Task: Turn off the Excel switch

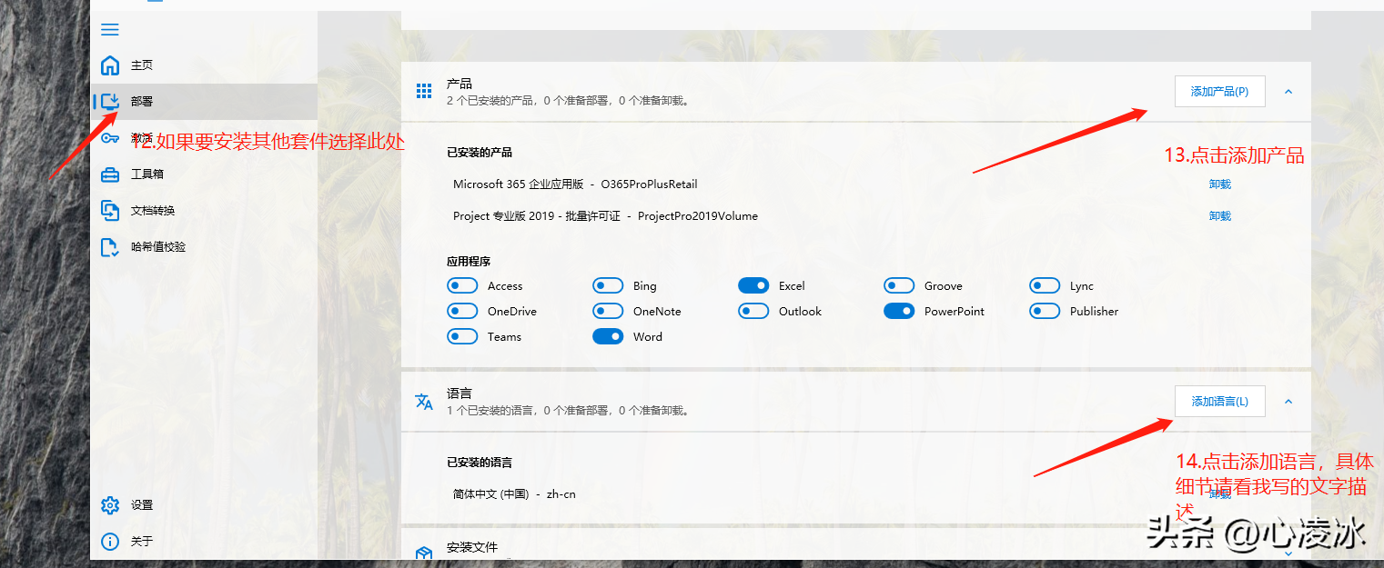Action: (753, 286)
